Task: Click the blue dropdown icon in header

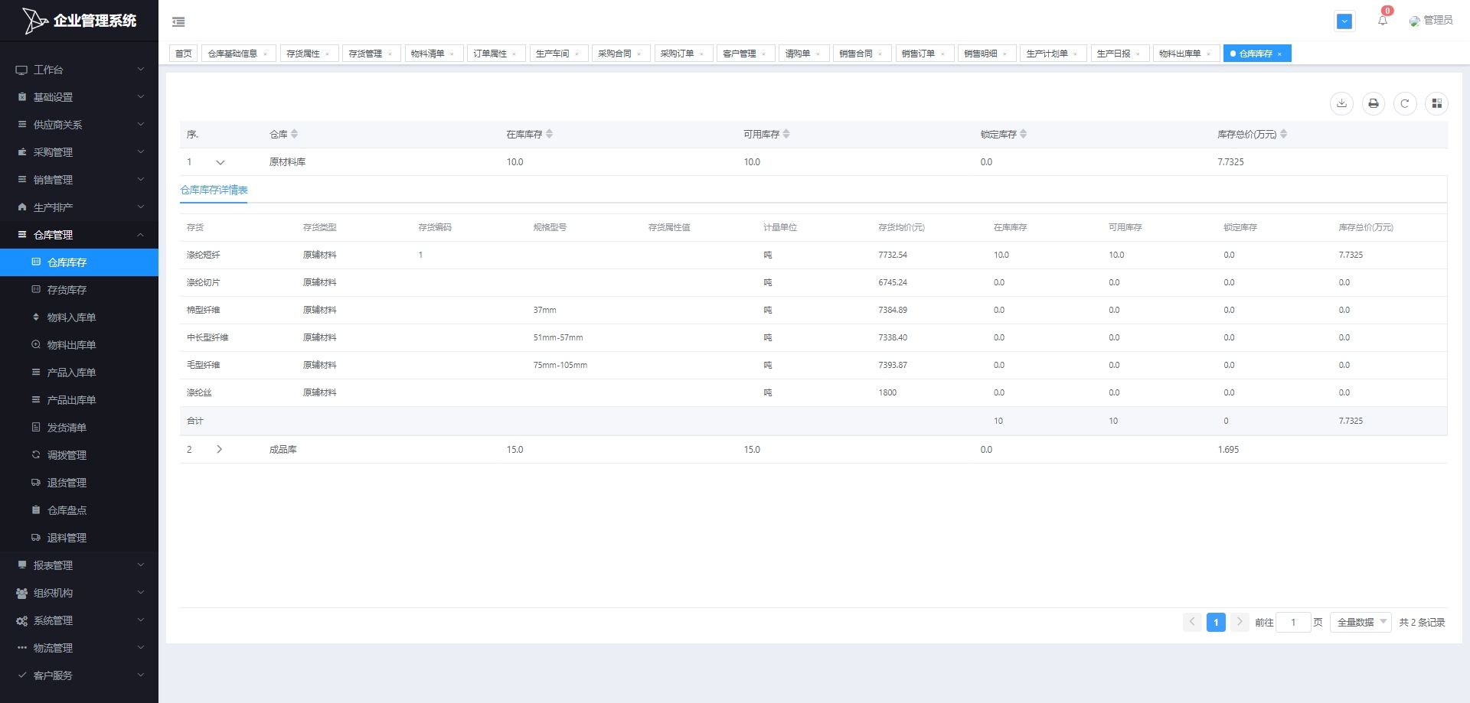Action: [x=1344, y=21]
